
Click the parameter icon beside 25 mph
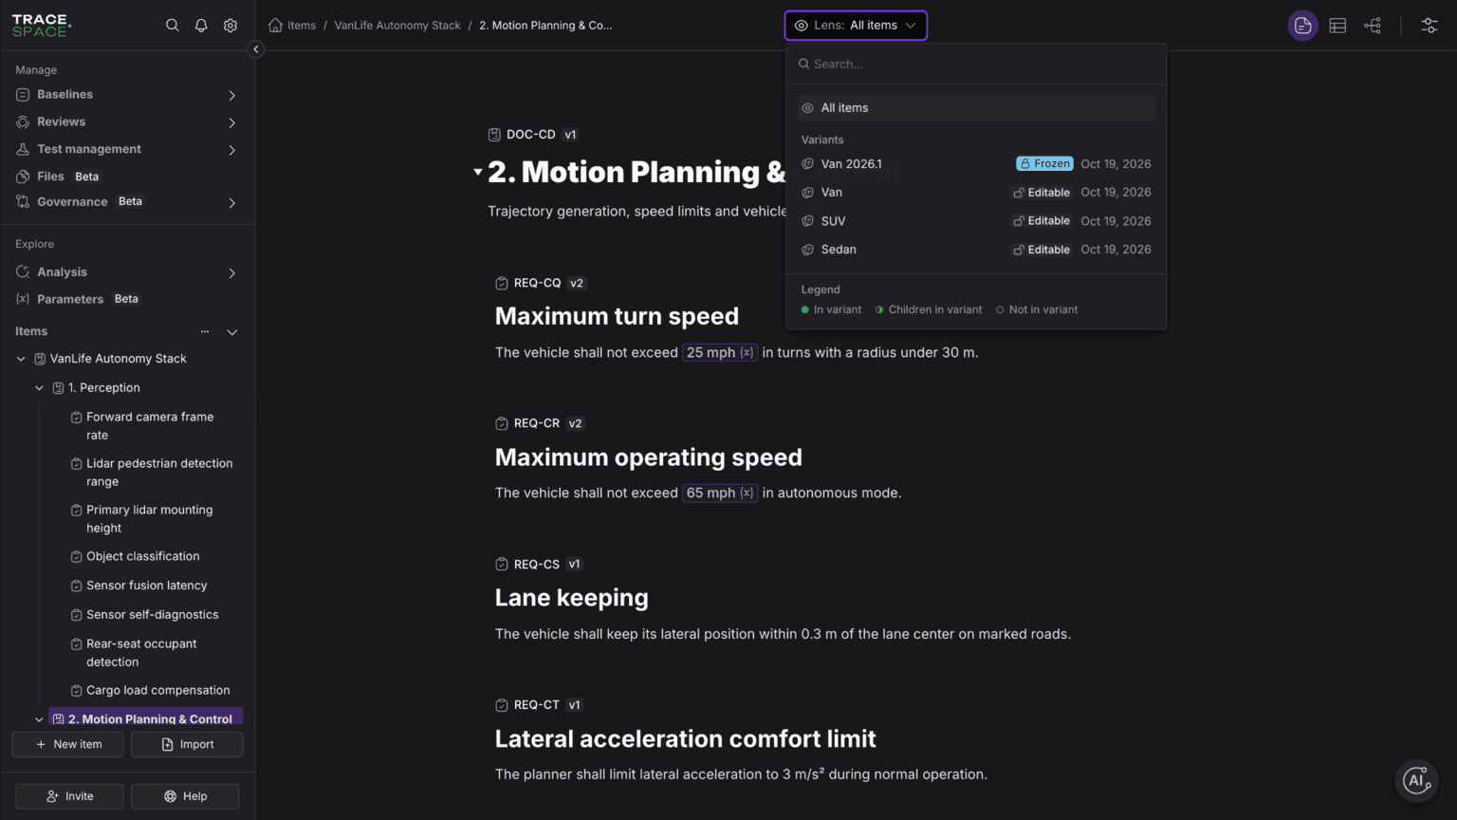pos(747,352)
